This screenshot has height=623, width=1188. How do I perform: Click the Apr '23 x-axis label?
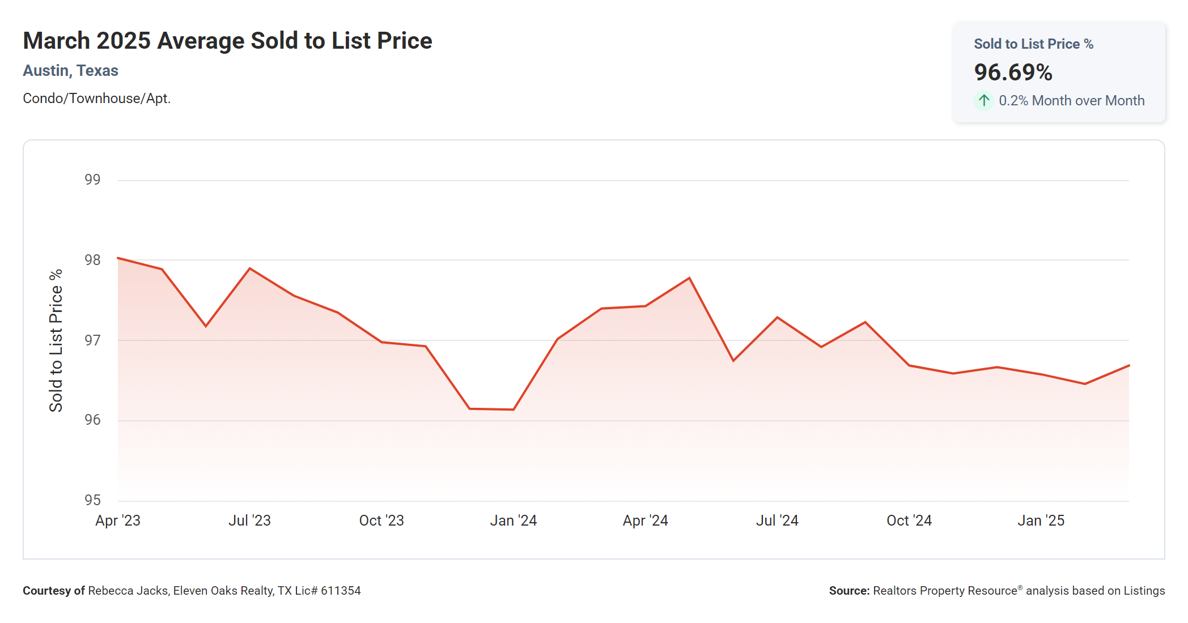[118, 520]
